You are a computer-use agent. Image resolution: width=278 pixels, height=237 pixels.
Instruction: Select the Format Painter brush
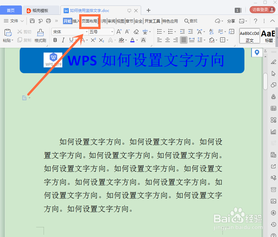click(40, 36)
